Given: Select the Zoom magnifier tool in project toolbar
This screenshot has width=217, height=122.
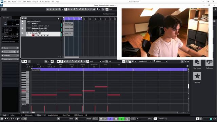Looking at the screenshot, I should pos(86,9).
